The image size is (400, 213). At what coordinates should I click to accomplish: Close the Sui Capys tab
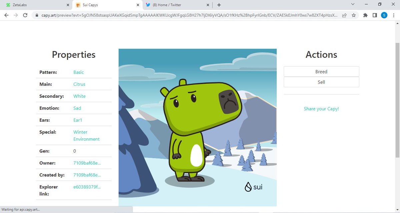point(138,5)
